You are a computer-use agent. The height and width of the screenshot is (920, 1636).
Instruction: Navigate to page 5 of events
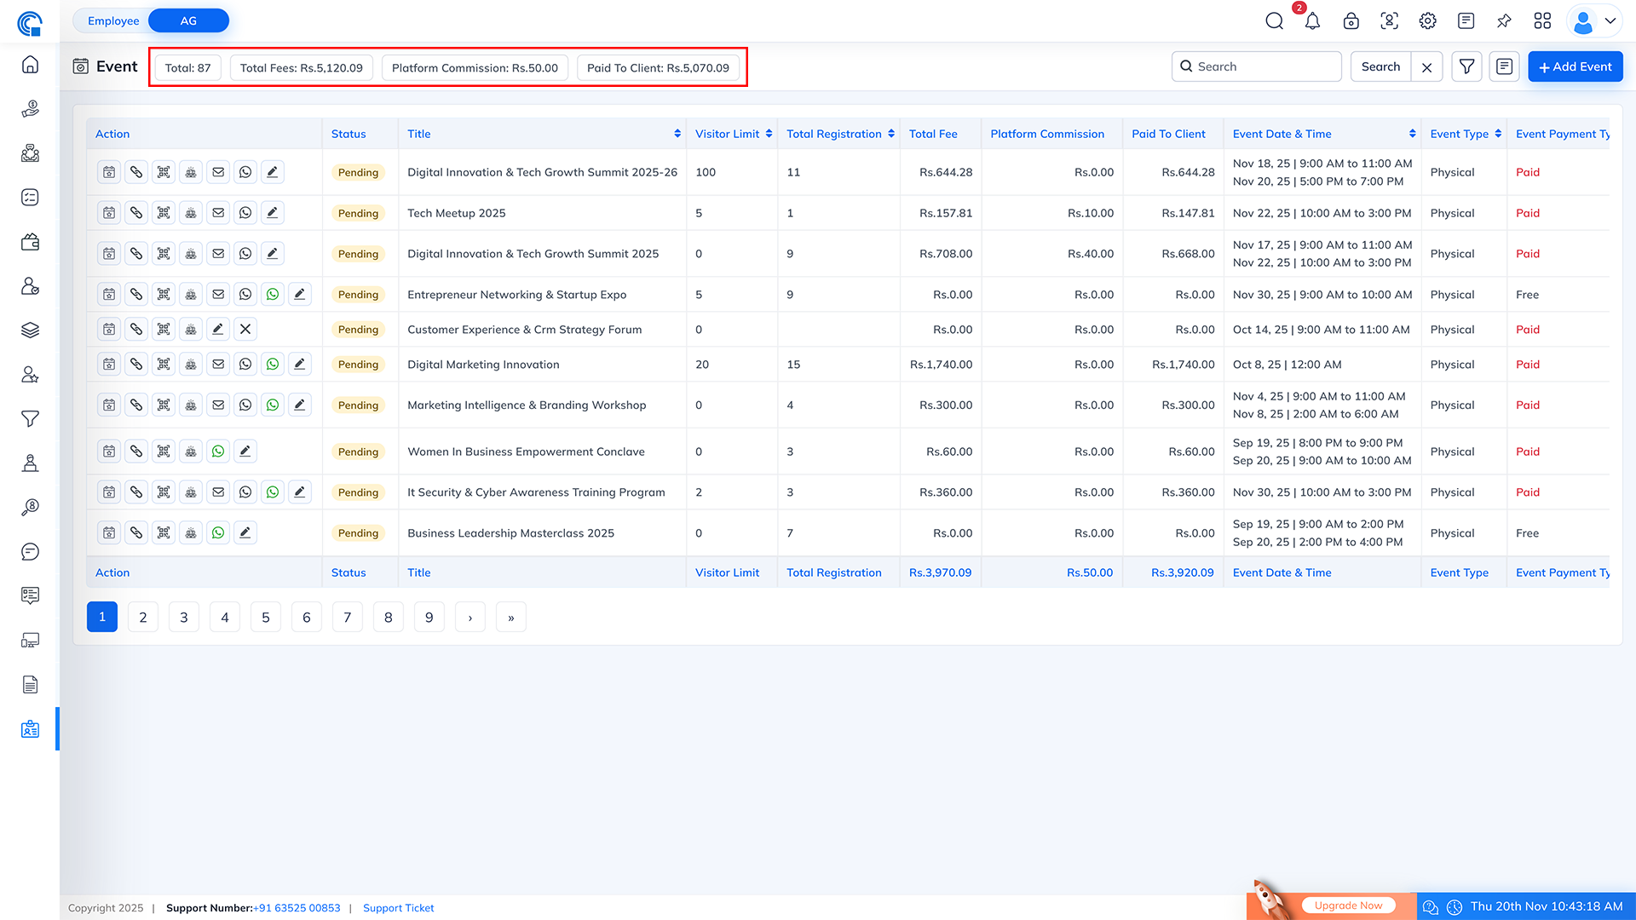(x=265, y=617)
